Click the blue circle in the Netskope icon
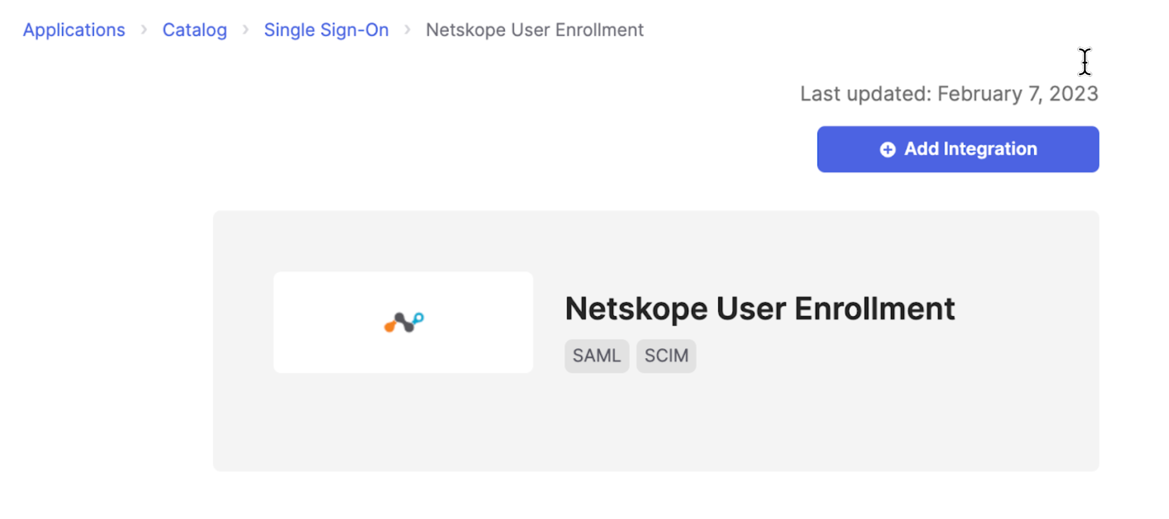The height and width of the screenshot is (519, 1169). [418, 317]
